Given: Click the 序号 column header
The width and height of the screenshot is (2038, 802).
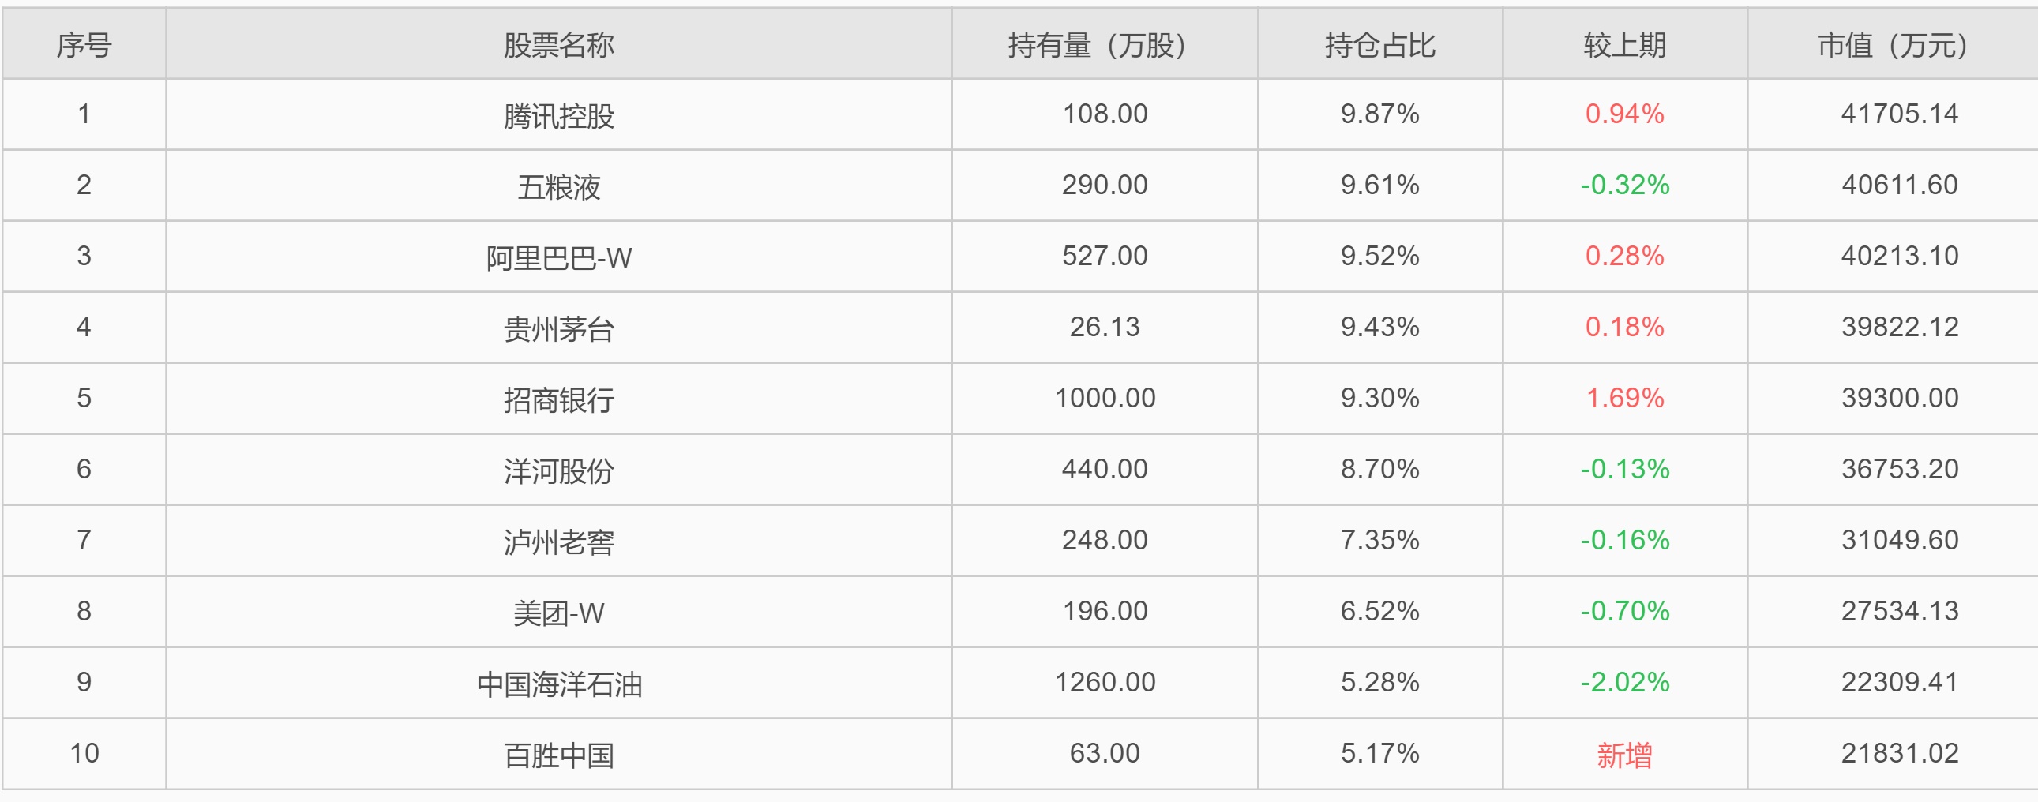Looking at the screenshot, I should click(84, 45).
